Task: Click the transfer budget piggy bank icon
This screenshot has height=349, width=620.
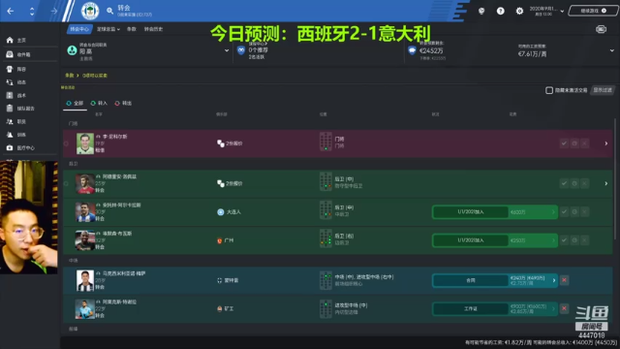Action: pos(412,50)
